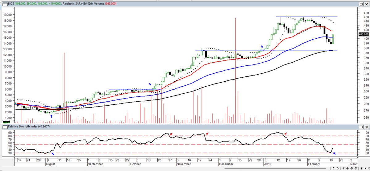Maximize the BICE price pane
The width and height of the screenshot is (370, 171).
[361, 4]
